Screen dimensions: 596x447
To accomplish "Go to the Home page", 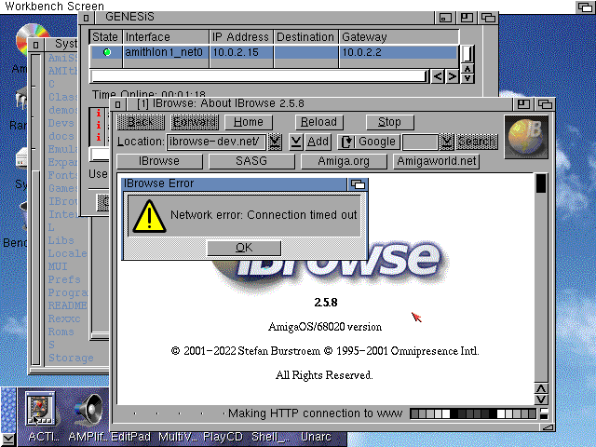I will pyautogui.click(x=249, y=122).
